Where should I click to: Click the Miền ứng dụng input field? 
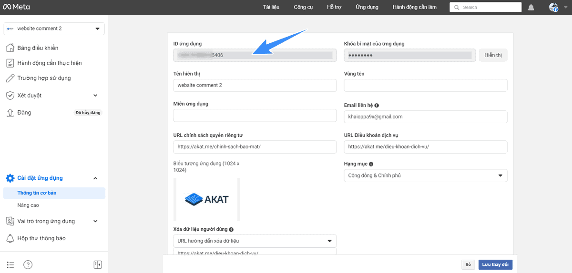pyautogui.click(x=255, y=116)
